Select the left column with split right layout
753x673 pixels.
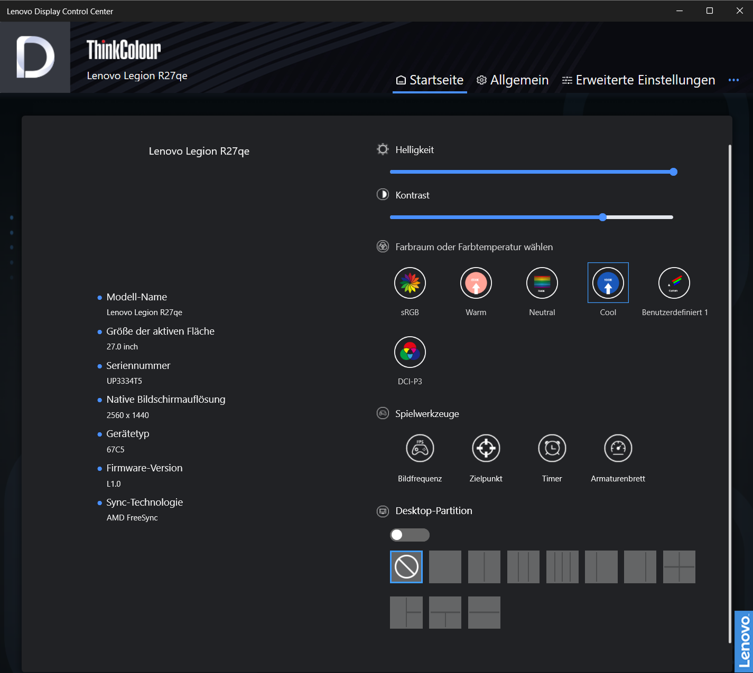[x=406, y=612]
